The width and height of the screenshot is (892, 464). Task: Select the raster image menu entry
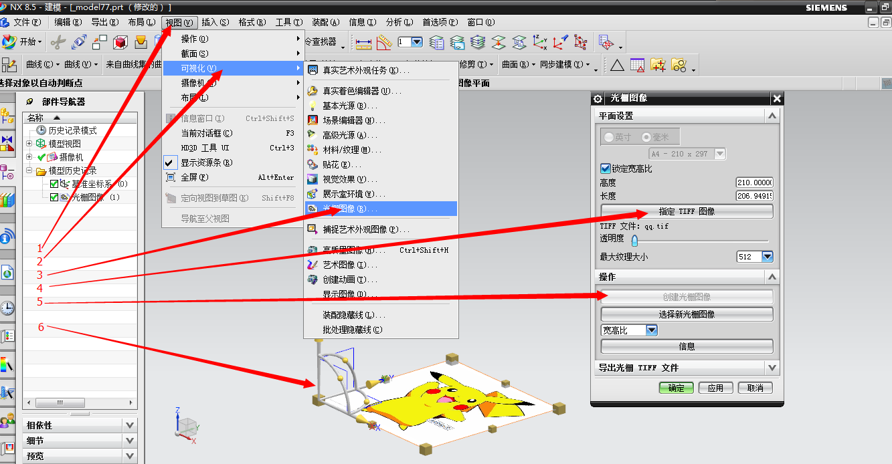point(381,209)
